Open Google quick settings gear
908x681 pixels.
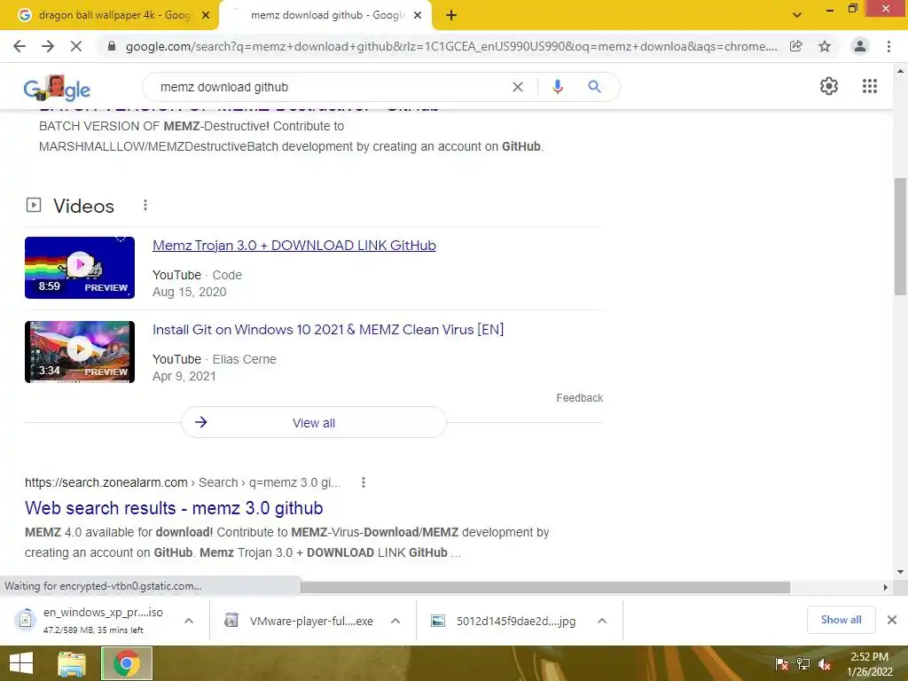click(829, 86)
